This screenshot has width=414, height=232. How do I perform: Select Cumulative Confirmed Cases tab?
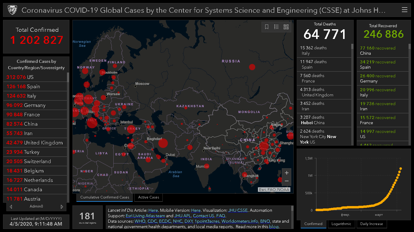105,197
